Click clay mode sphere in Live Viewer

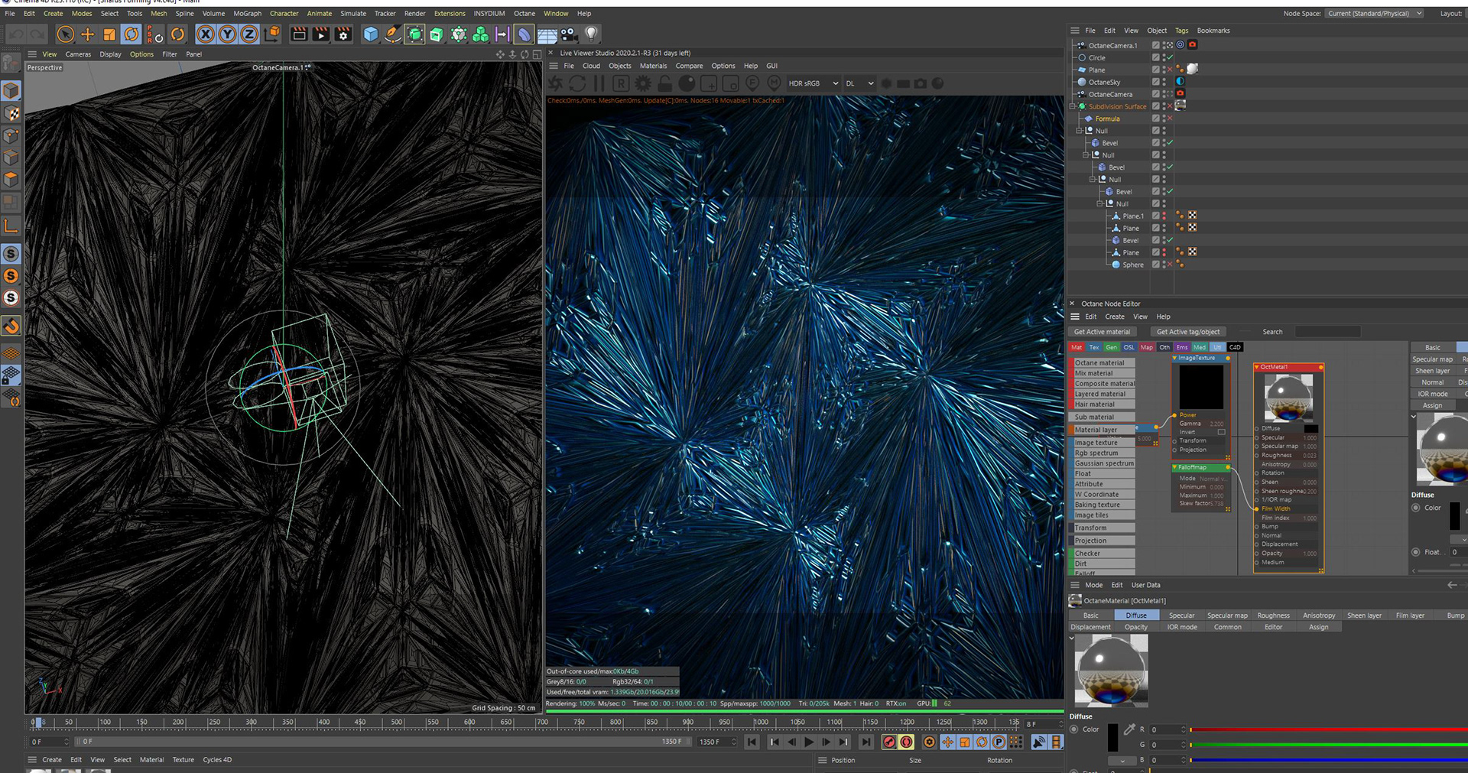point(687,83)
